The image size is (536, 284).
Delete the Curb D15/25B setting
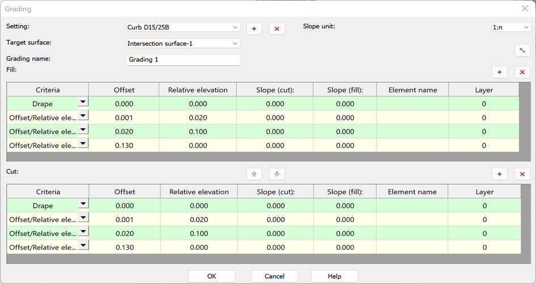point(277,28)
